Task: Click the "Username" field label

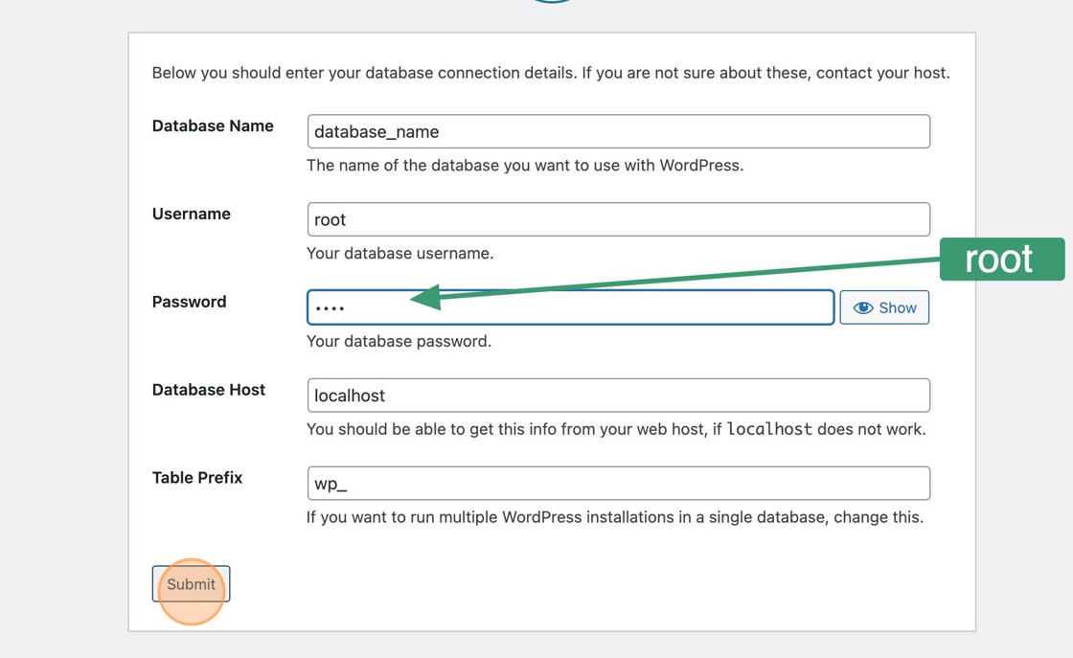Action: click(x=192, y=215)
